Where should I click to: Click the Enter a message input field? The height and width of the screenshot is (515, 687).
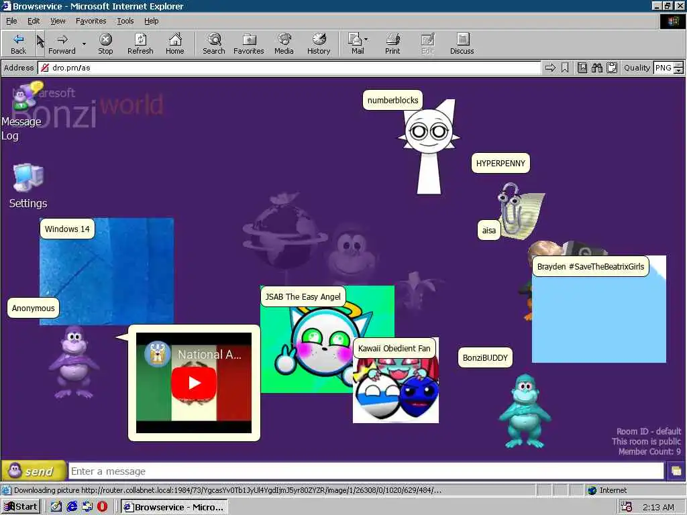point(366,471)
